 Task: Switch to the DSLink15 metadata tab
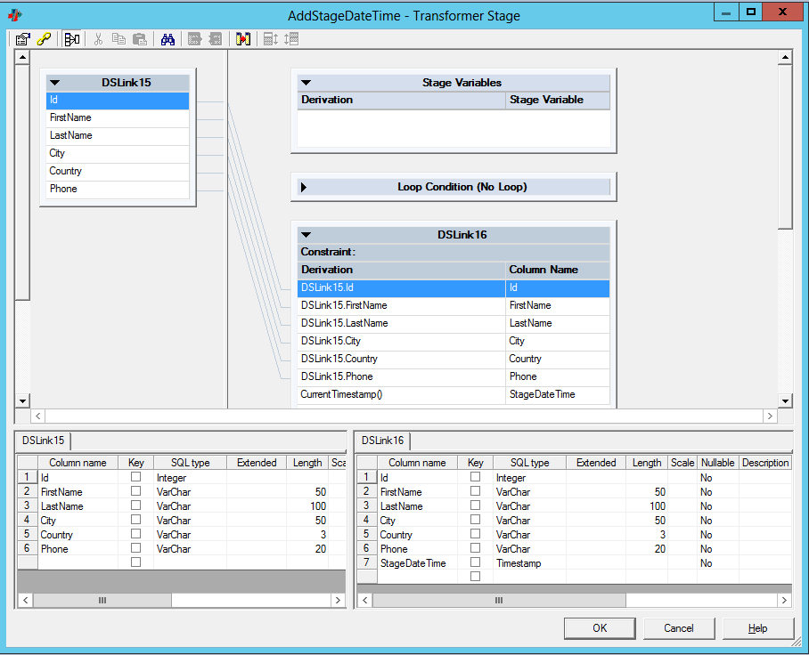44,441
